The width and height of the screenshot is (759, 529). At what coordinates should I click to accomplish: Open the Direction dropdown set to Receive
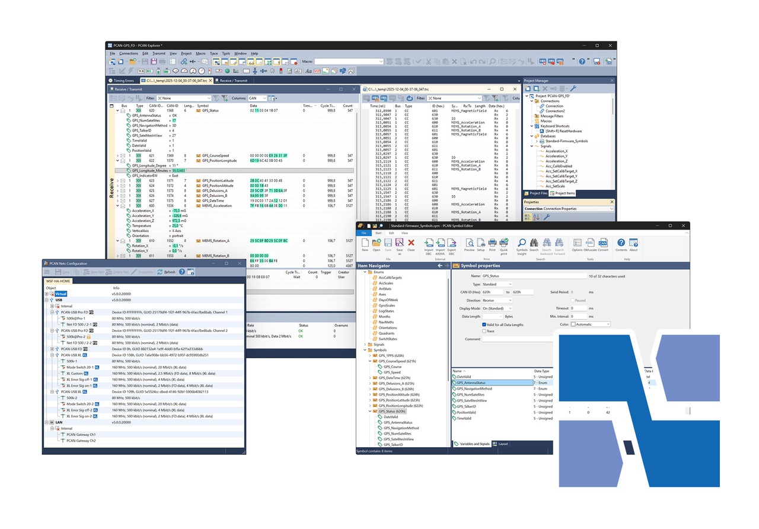pos(498,301)
